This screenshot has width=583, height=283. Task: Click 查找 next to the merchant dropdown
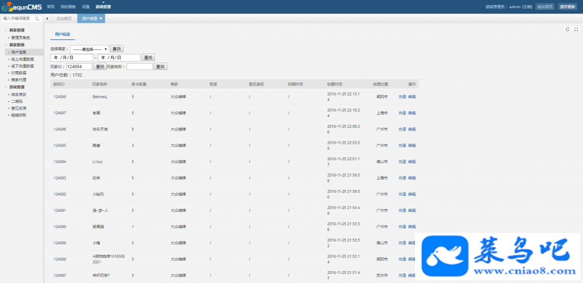click(x=116, y=49)
